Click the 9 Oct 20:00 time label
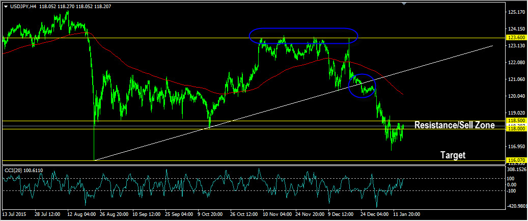 pyautogui.click(x=210, y=214)
